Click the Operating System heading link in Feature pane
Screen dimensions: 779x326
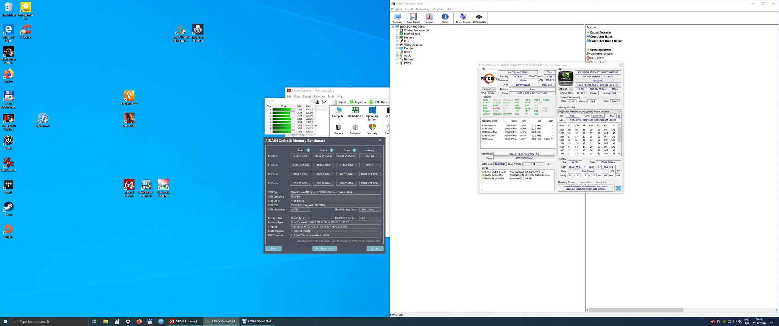tap(600, 50)
